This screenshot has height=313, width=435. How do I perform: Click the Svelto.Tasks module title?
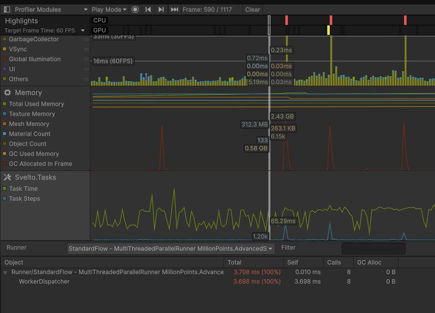coord(35,177)
